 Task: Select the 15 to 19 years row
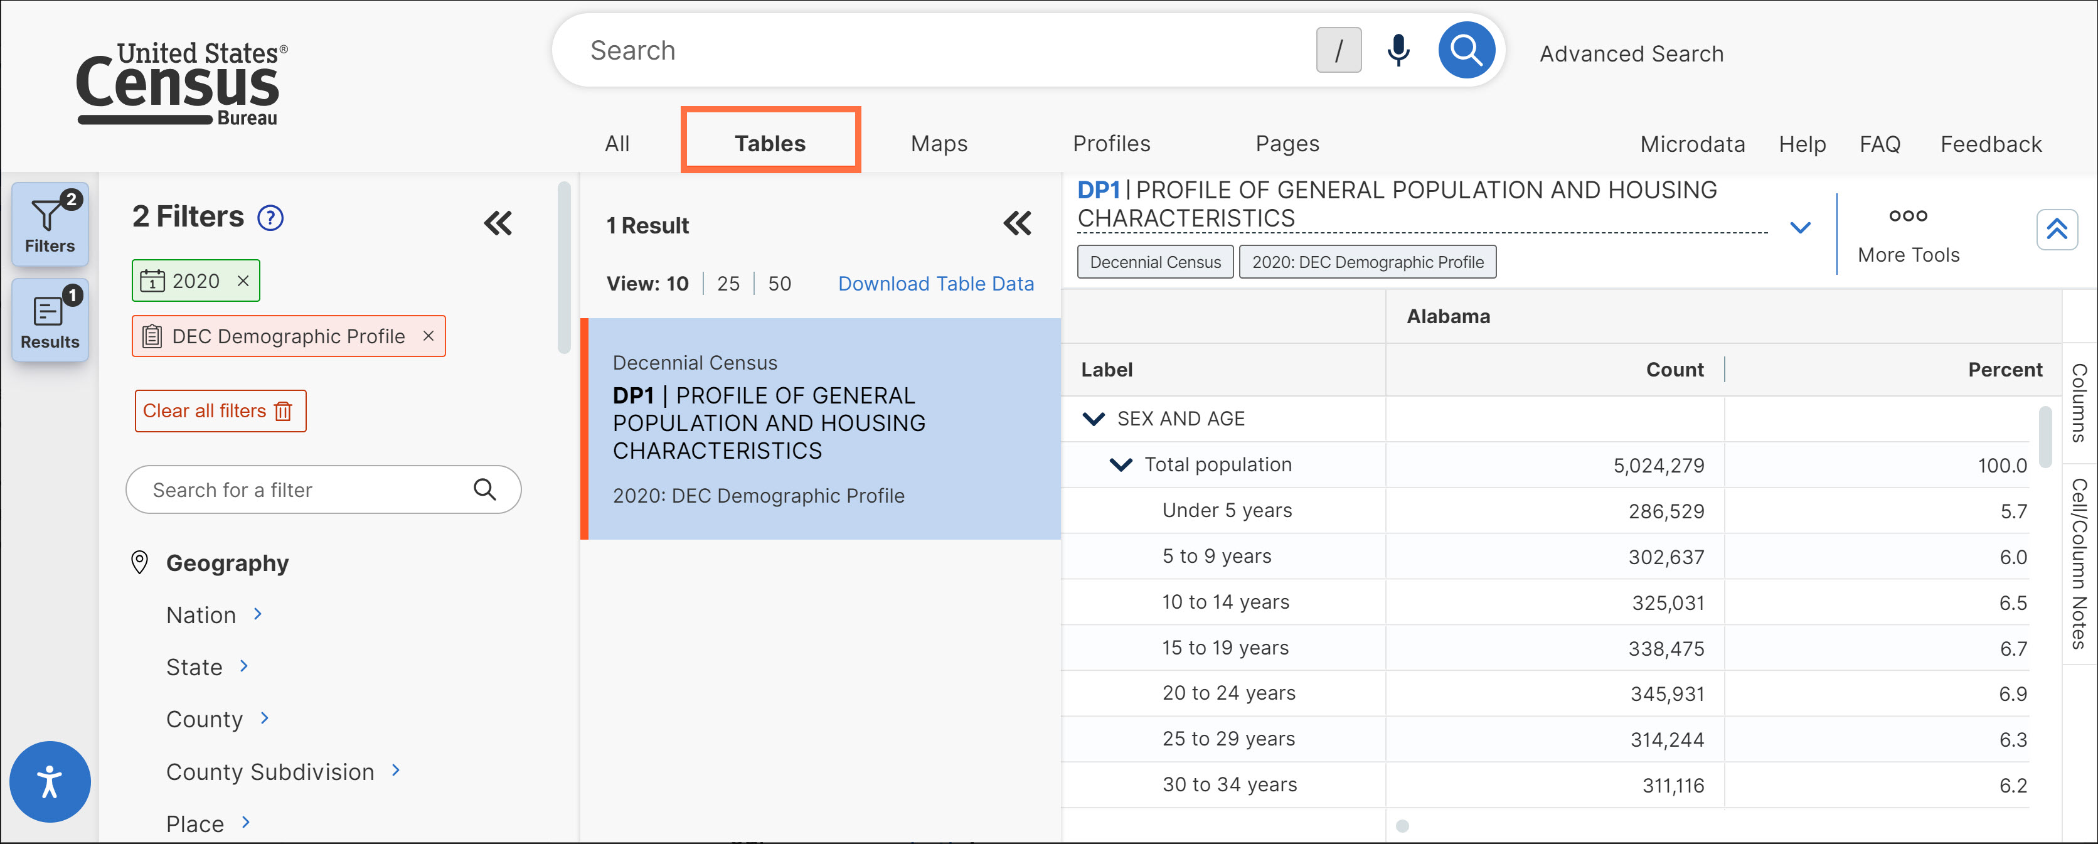[1545, 648]
